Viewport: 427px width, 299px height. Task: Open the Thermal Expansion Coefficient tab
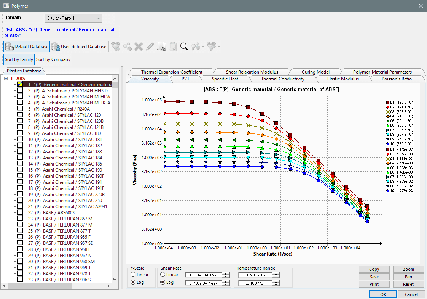click(172, 72)
